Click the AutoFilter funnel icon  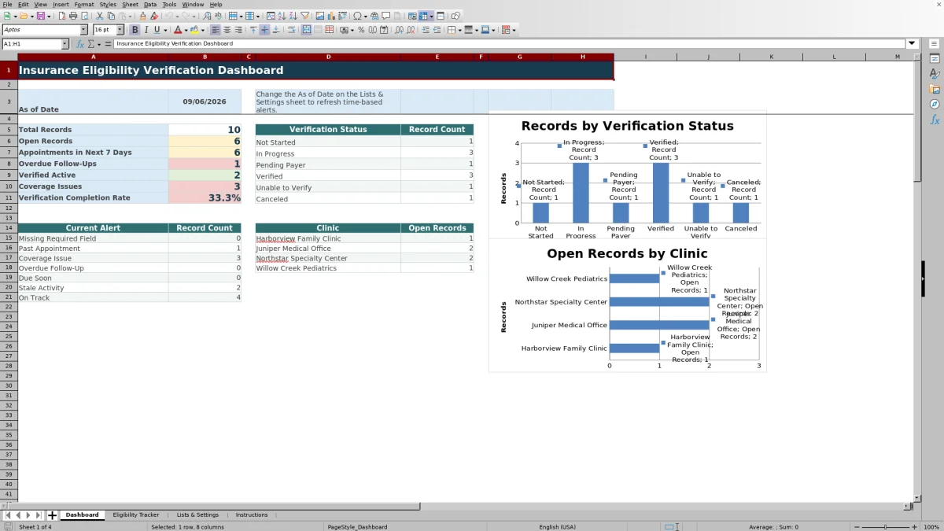(x=305, y=16)
